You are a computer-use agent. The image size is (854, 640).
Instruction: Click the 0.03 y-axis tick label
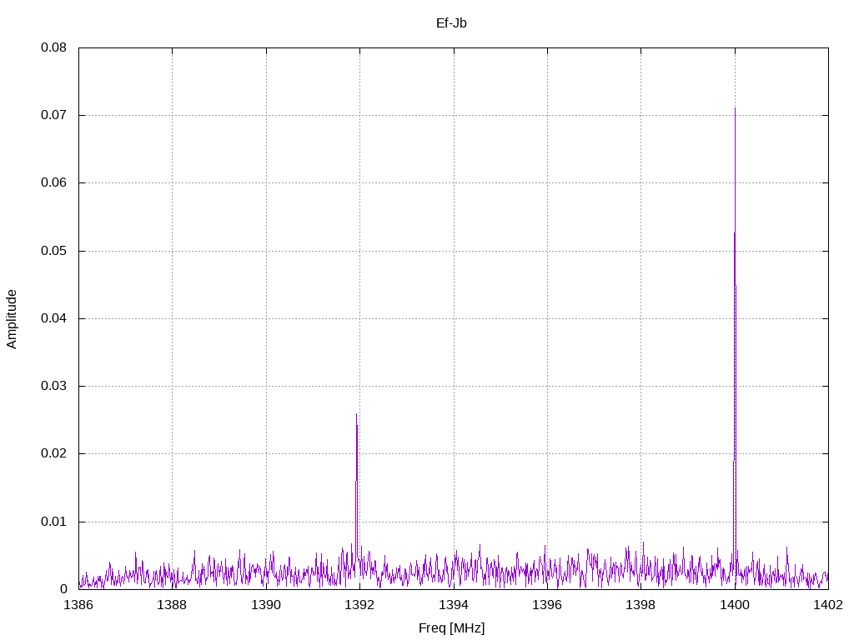(x=53, y=386)
